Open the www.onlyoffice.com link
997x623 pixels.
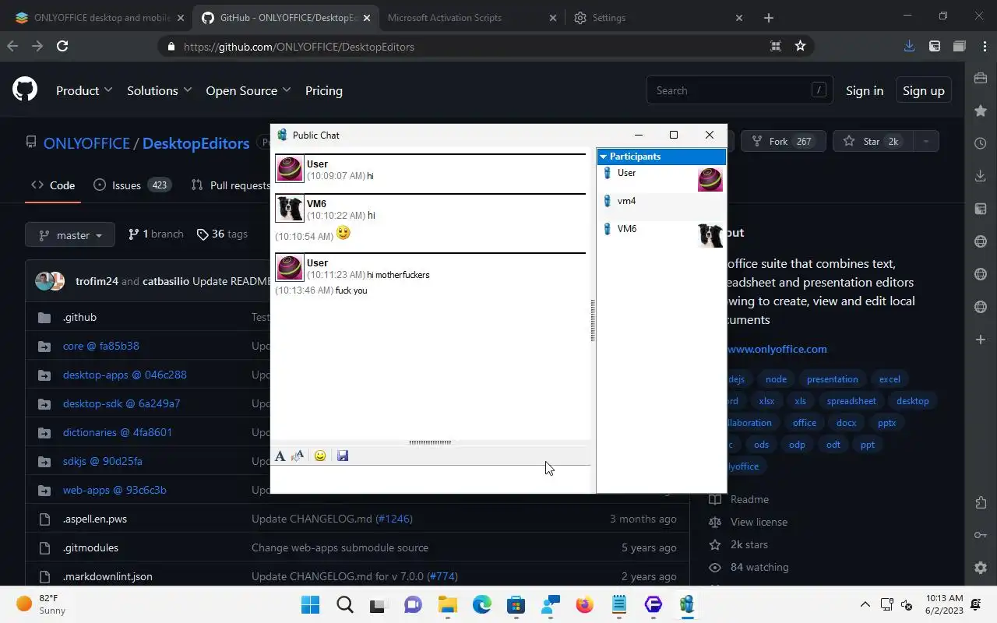click(777, 349)
